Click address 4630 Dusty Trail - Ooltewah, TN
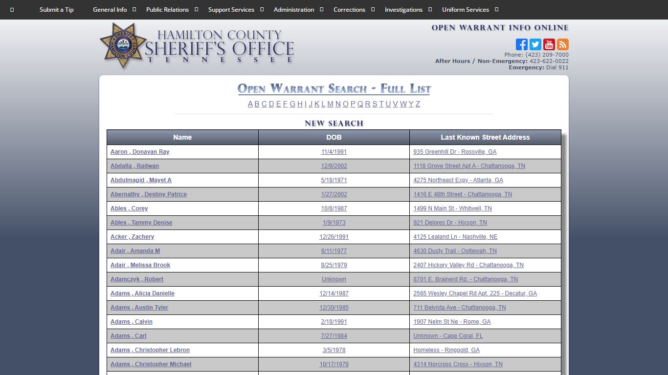Image resolution: width=668 pixels, height=375 pixels. point(455,251)
